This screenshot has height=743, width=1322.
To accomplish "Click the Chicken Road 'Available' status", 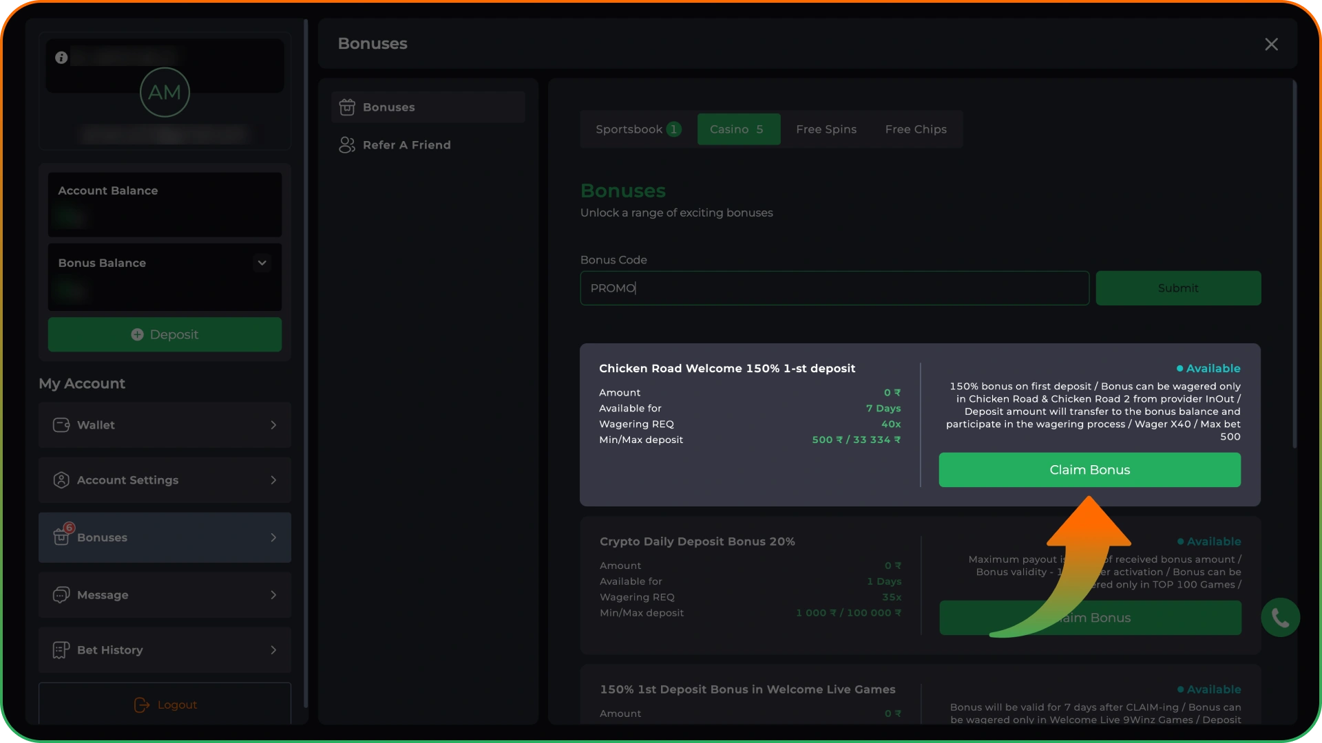I will (x=1208, y=369).
